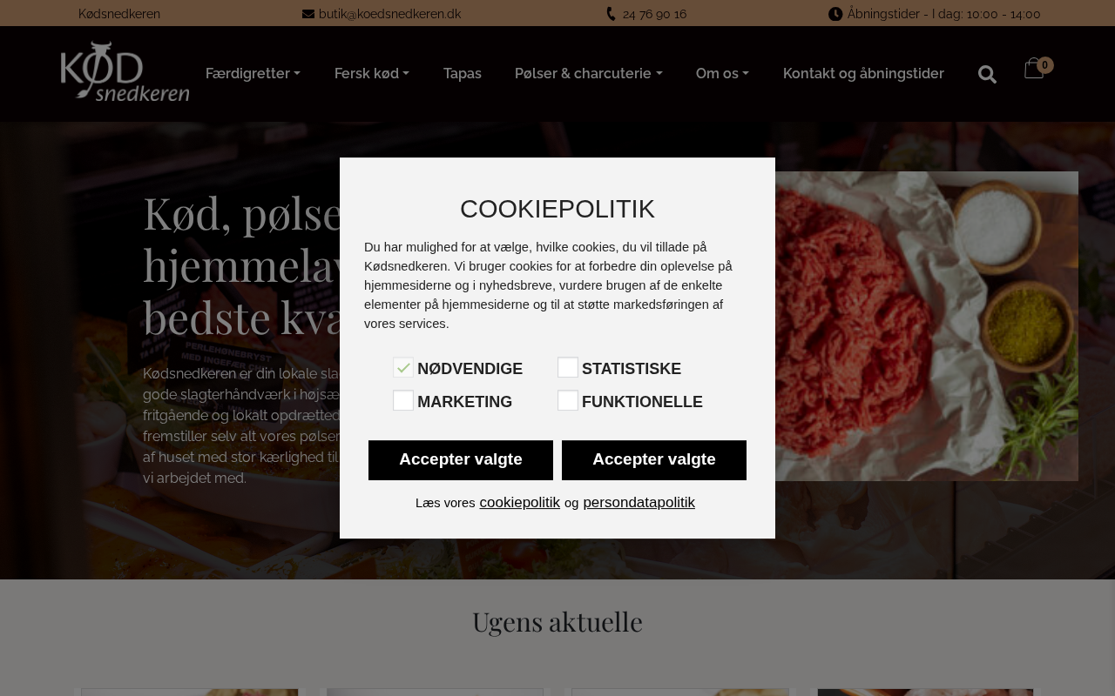Enable the Marketing cookies checkbox
Screen dimensions: 1115x696
pos(403,400)
